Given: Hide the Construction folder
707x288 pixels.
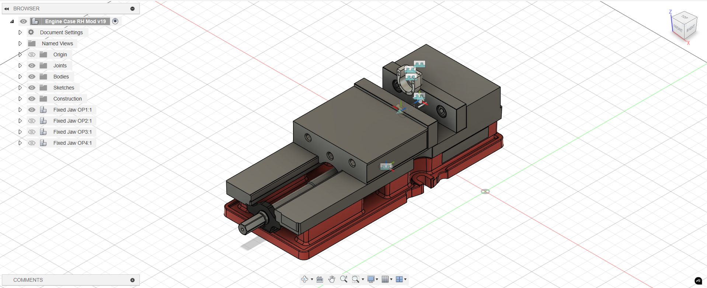Looking at the screenshot, I should 32,99.
